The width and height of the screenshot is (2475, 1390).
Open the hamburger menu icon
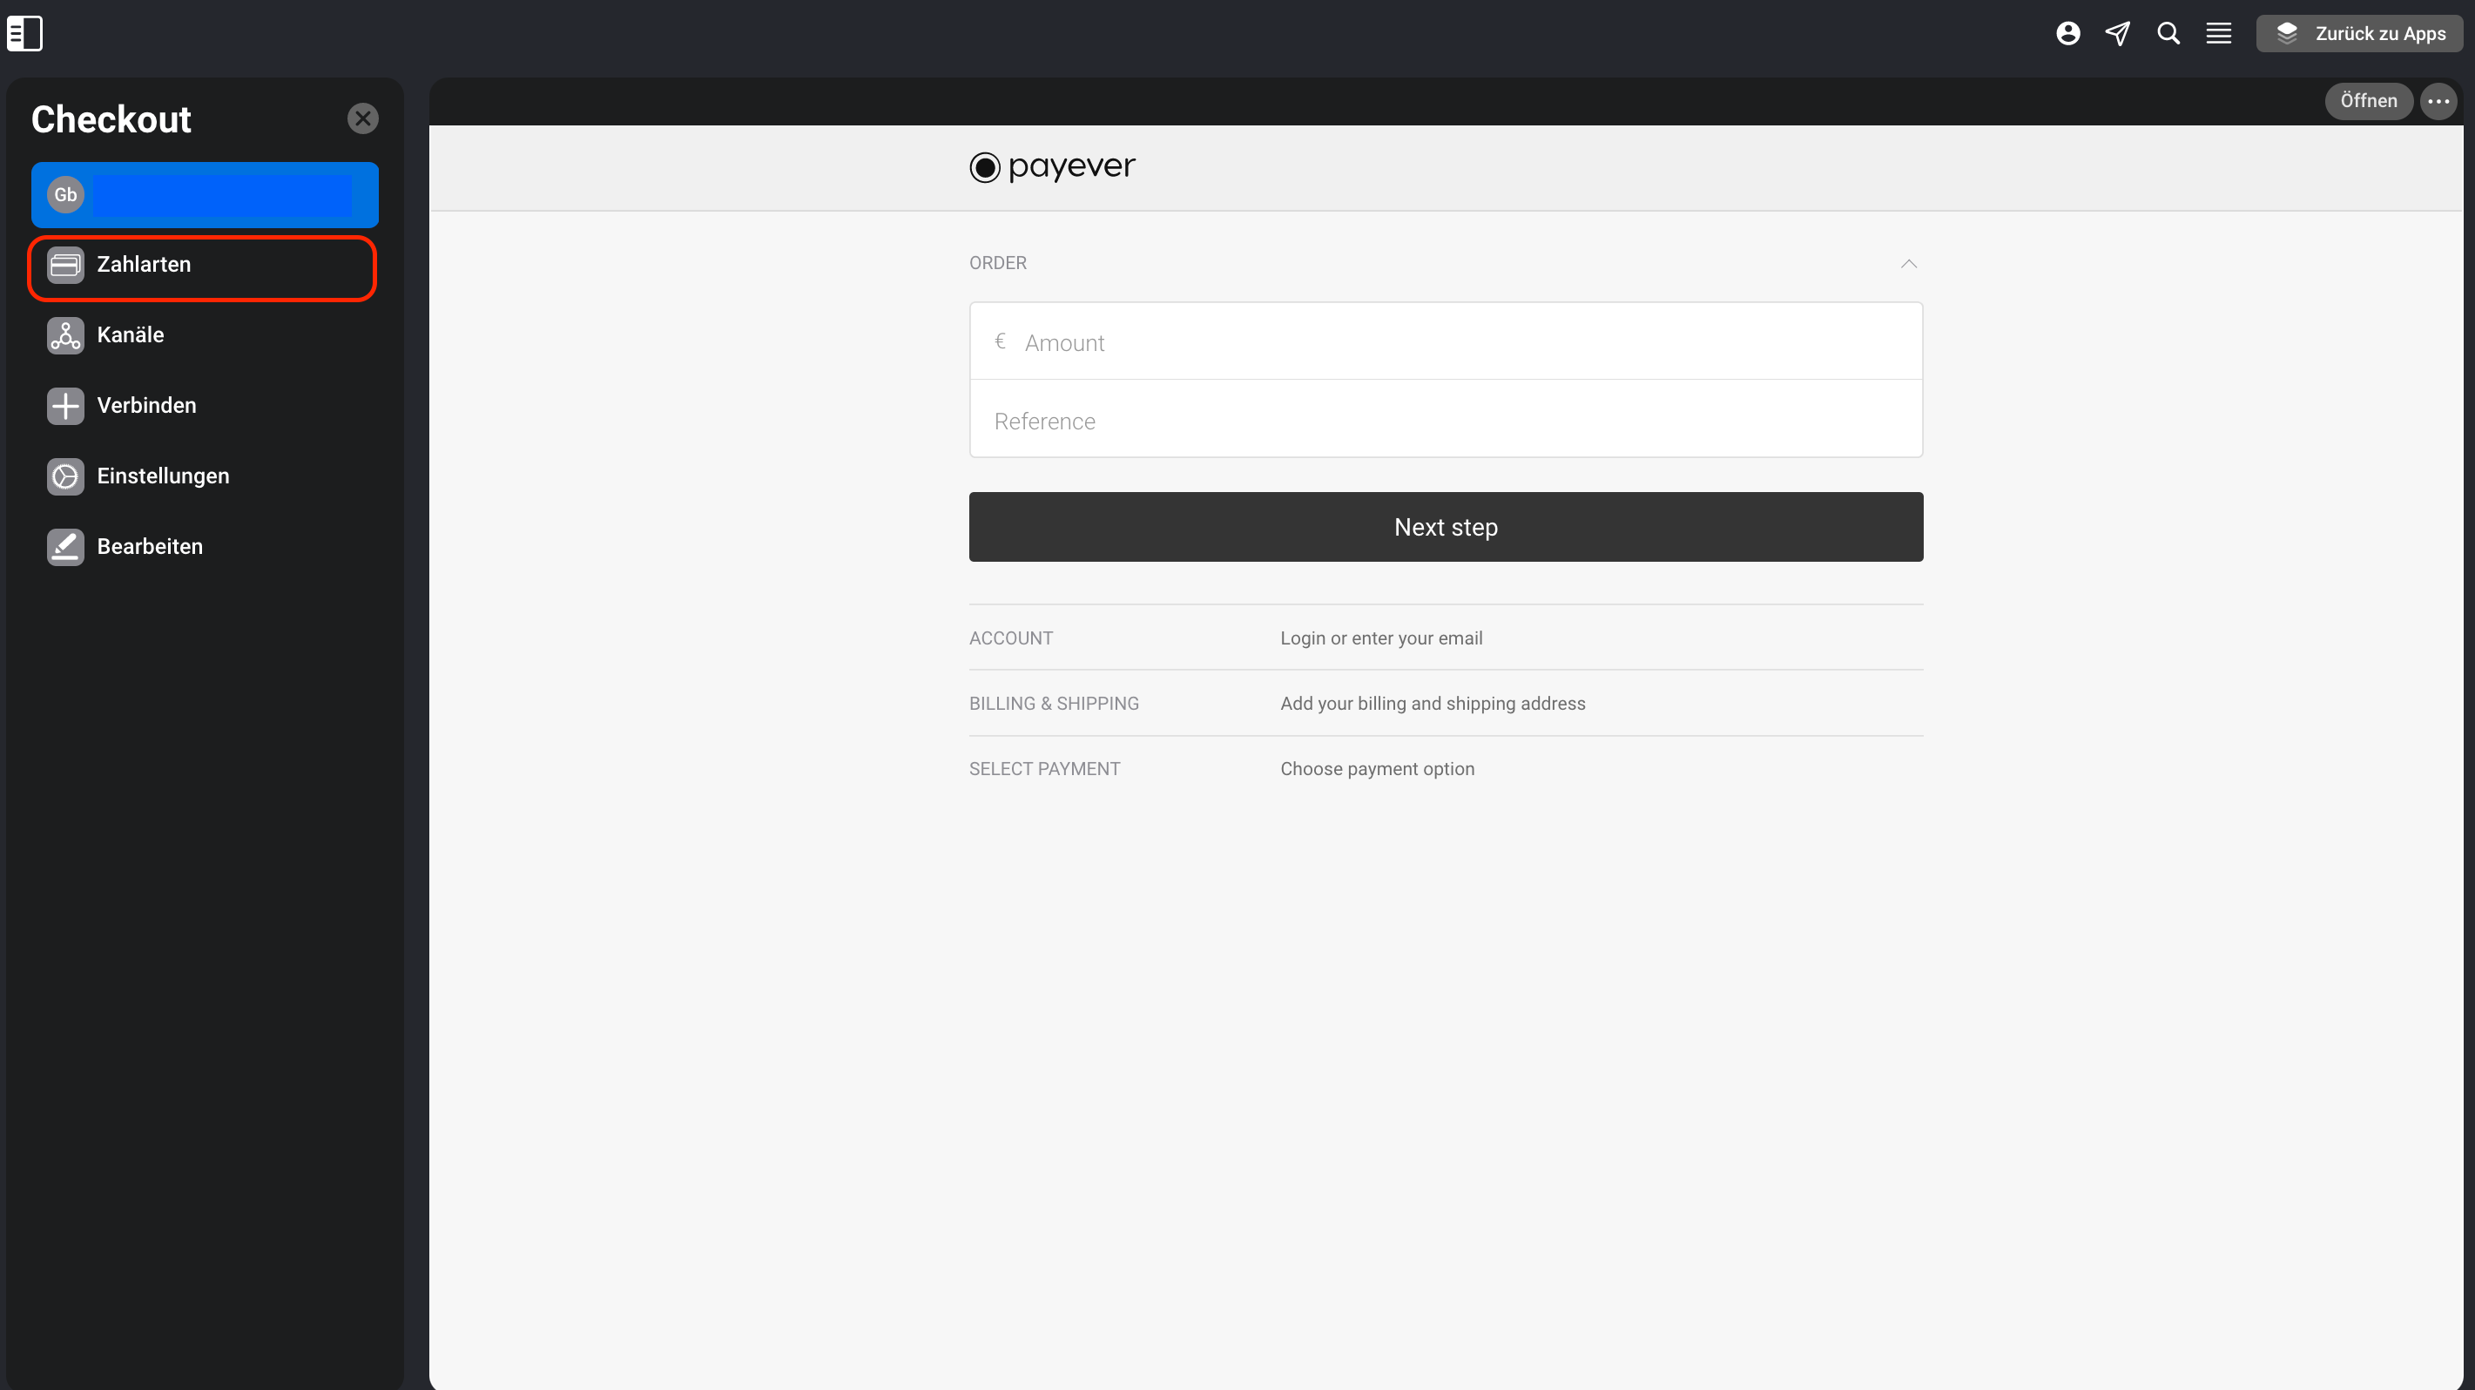(2218, 34)
